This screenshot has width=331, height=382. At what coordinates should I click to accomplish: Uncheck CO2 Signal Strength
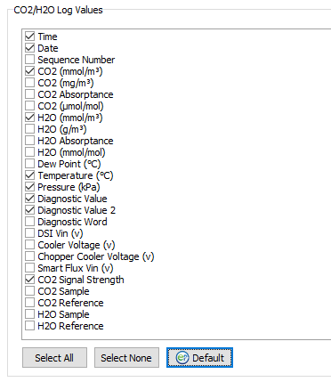[29, 280]
